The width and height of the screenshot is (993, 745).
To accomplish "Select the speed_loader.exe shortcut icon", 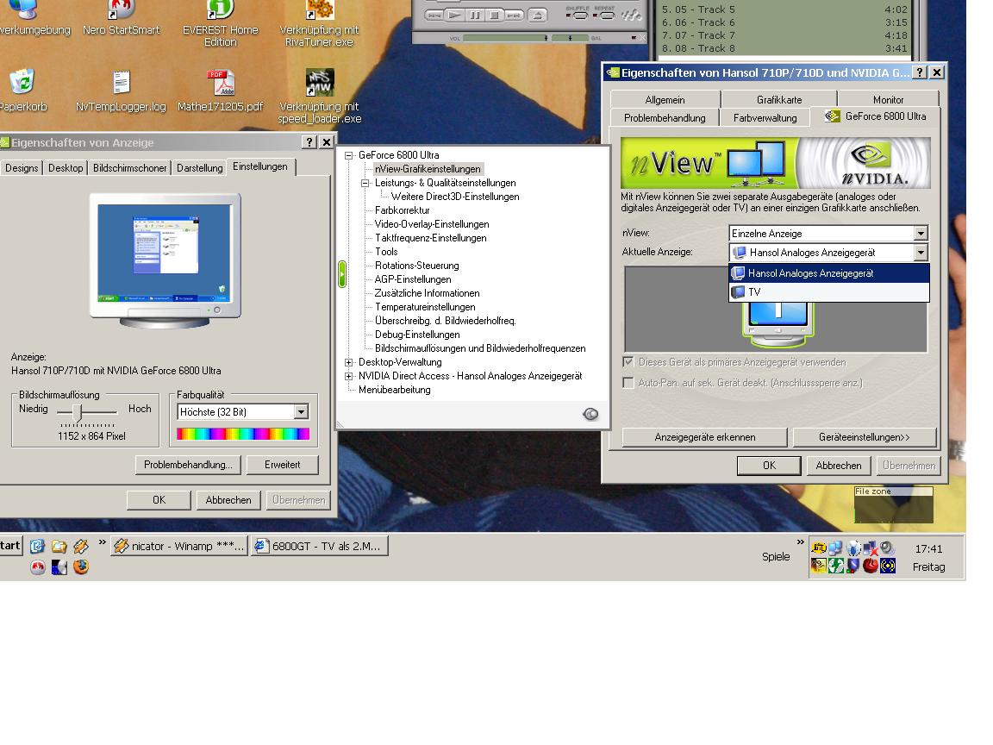I will (x=319, y=97).
